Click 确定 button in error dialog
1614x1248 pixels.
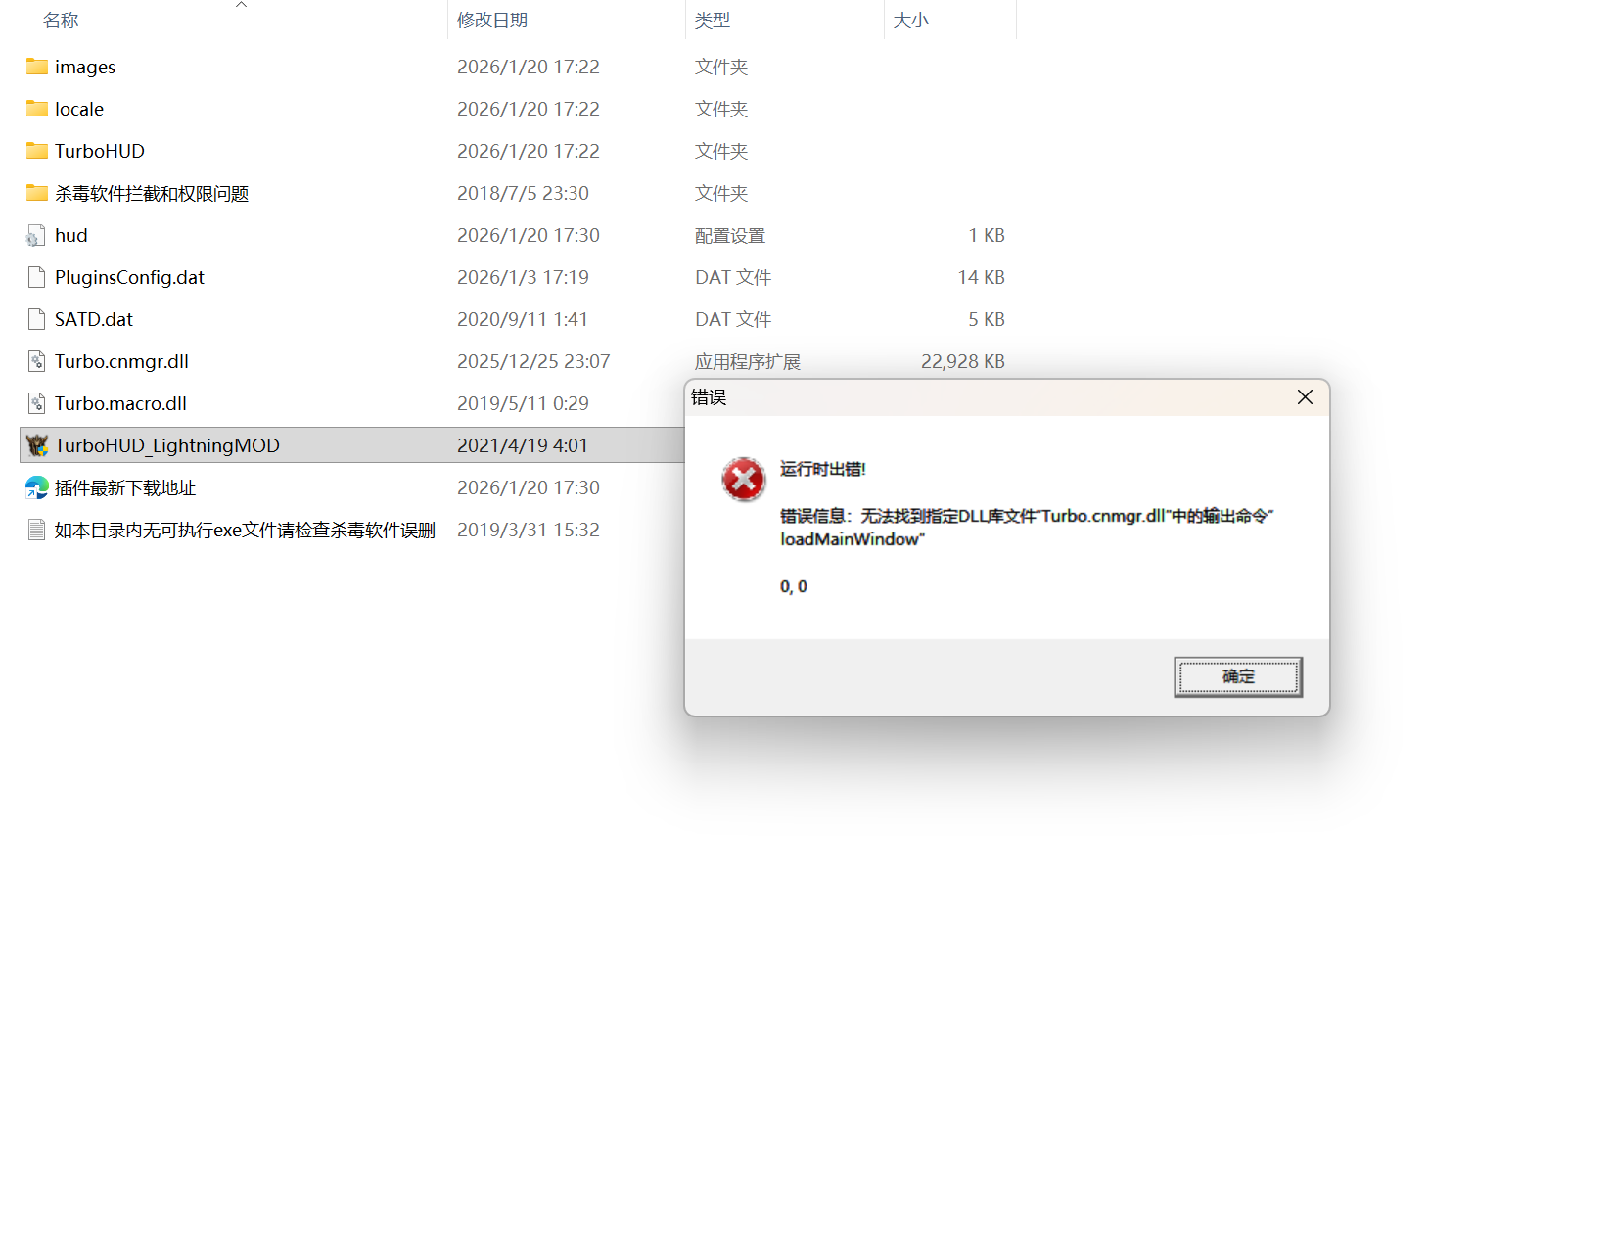coord(1238,676)
